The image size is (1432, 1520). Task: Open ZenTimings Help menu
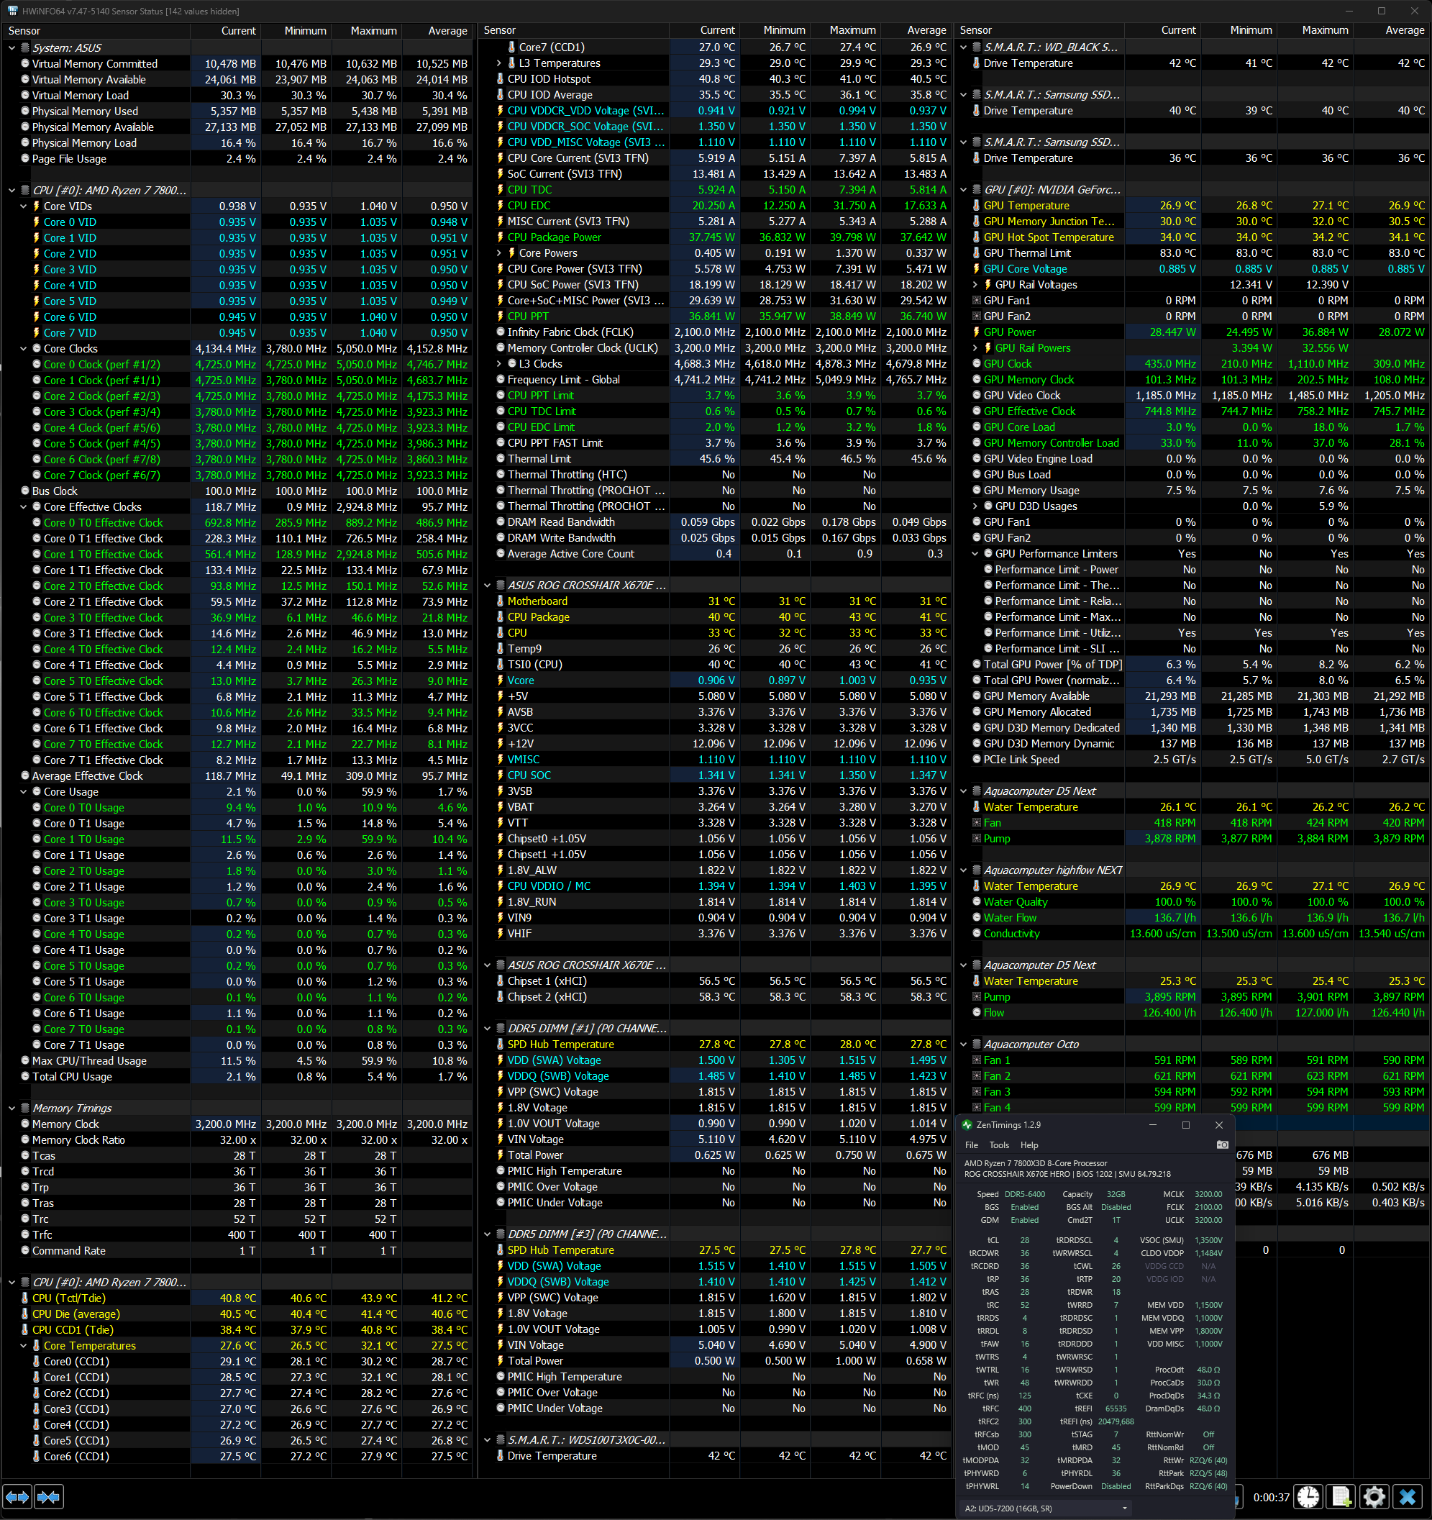pos(1029,1144)
